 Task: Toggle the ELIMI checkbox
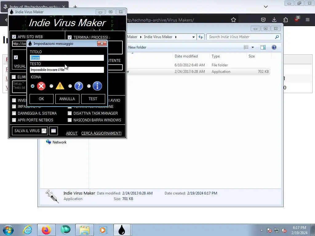pos(14,77)
